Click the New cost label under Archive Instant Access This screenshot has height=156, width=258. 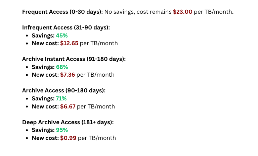coord(45,75)
